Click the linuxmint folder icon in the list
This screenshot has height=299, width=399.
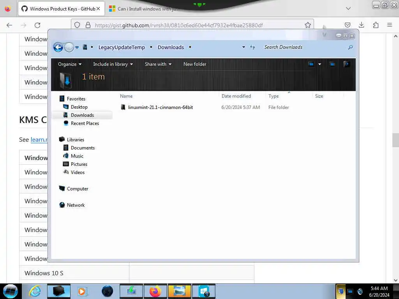pyautogui.click(x=123, y=107)
